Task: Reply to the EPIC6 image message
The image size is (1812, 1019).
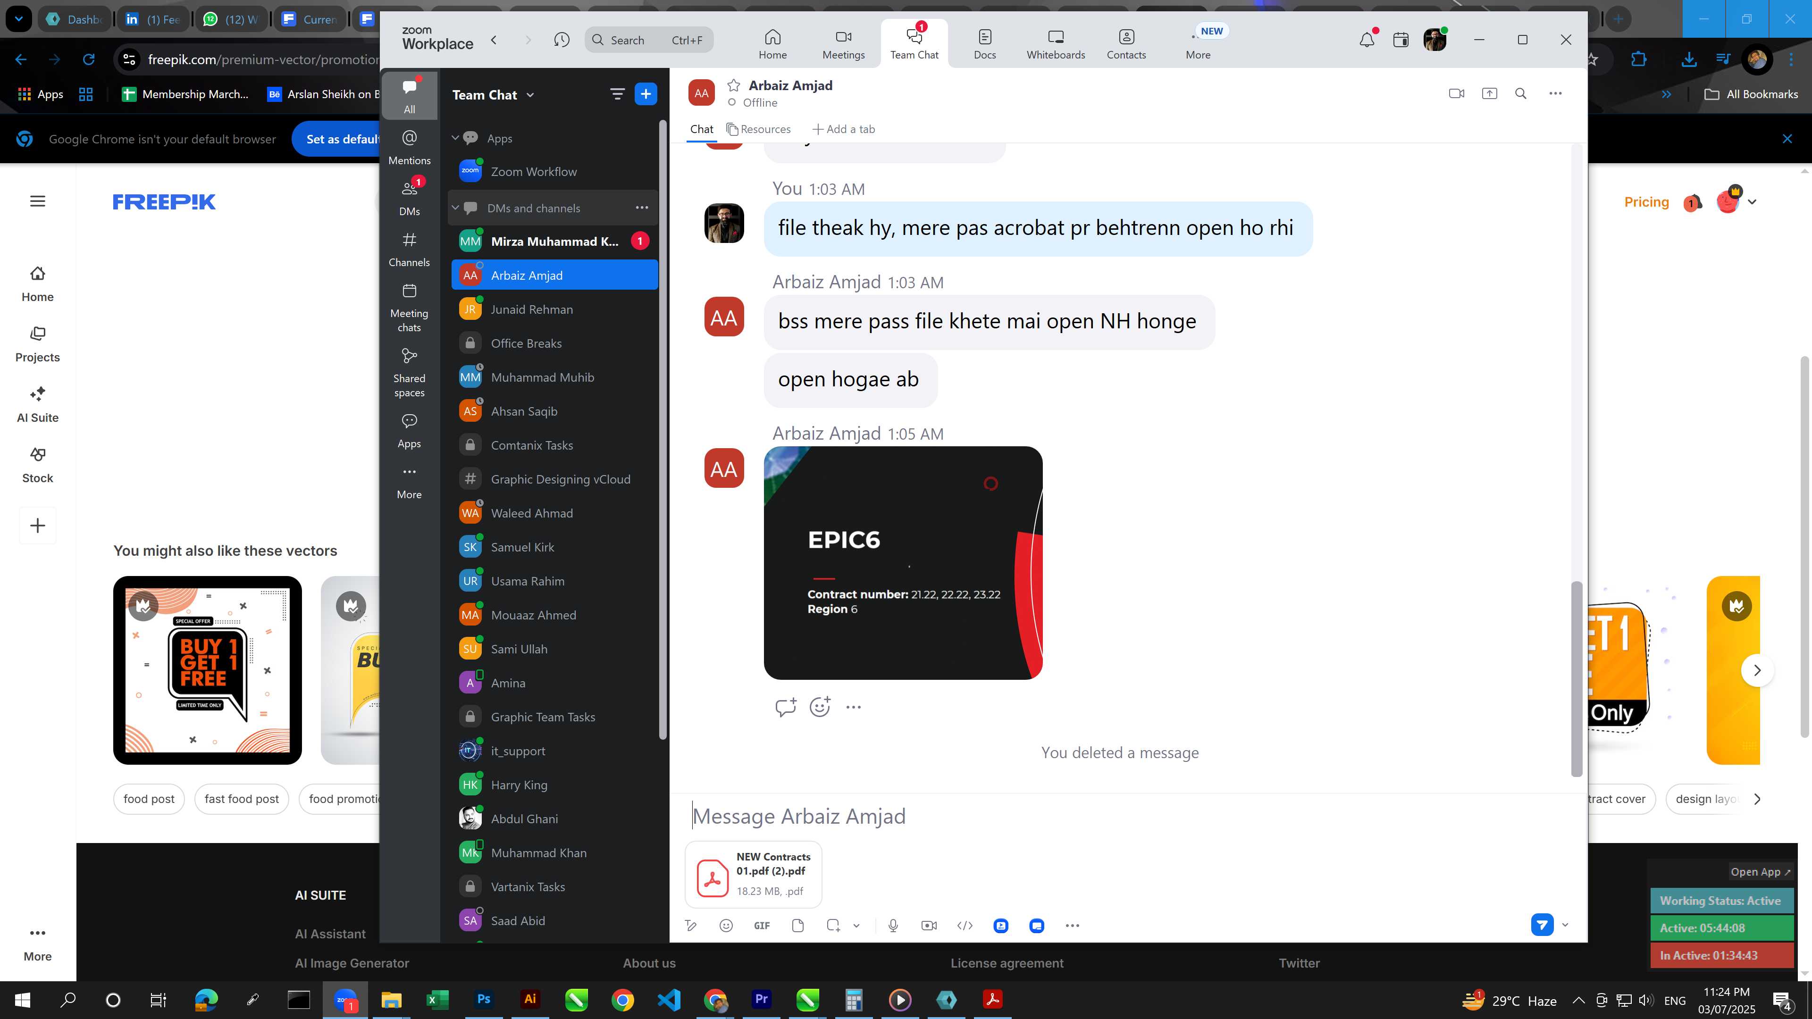Action: 786,707
